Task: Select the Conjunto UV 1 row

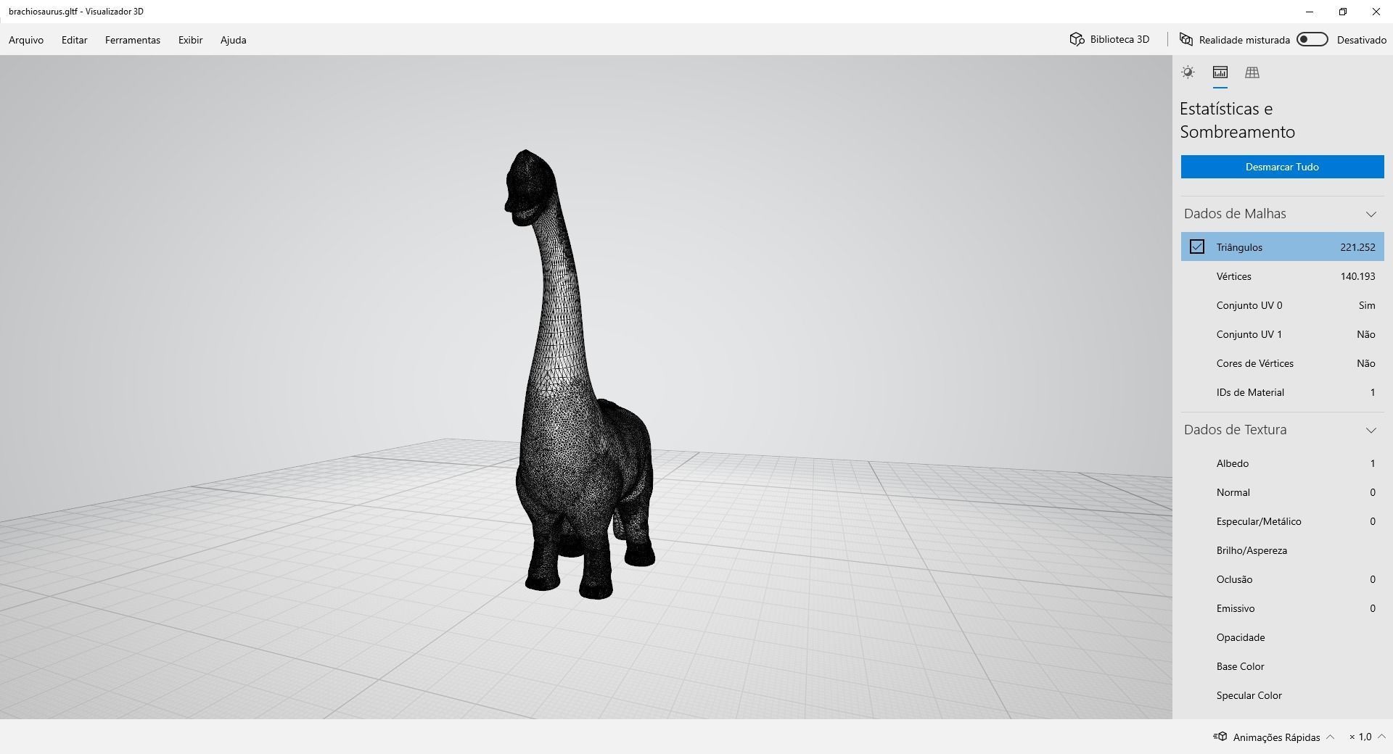Action: coord(1282,334)
